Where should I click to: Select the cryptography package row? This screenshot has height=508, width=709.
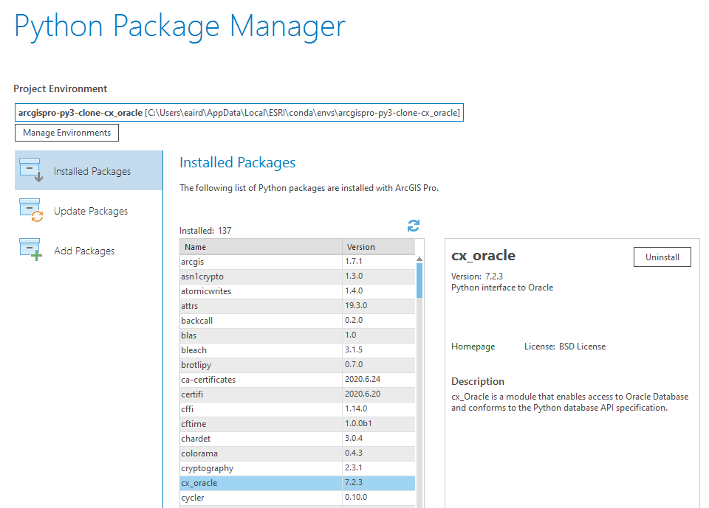coord(297,468)
